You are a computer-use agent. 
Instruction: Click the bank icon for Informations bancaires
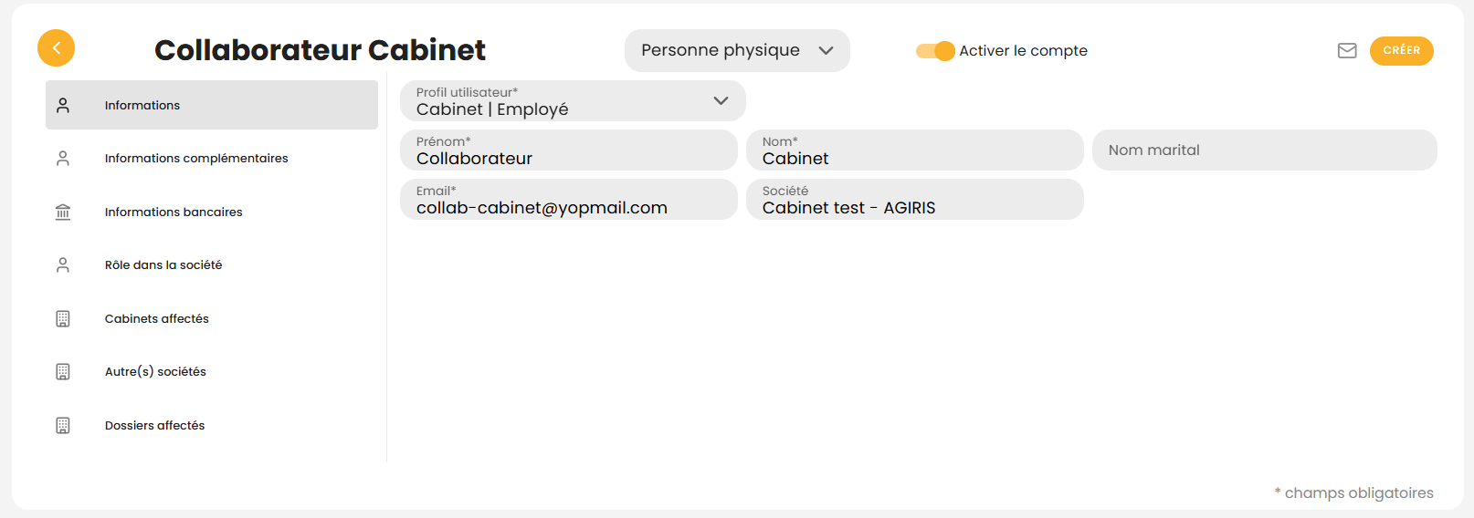click(63, 212)
